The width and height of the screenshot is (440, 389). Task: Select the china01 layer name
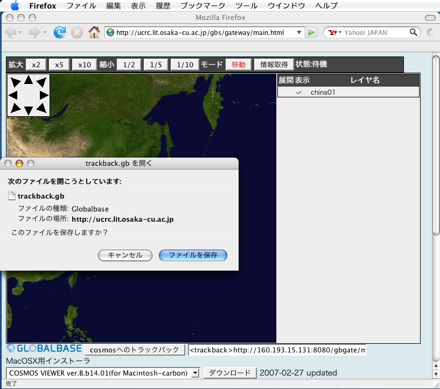(323, 92)
